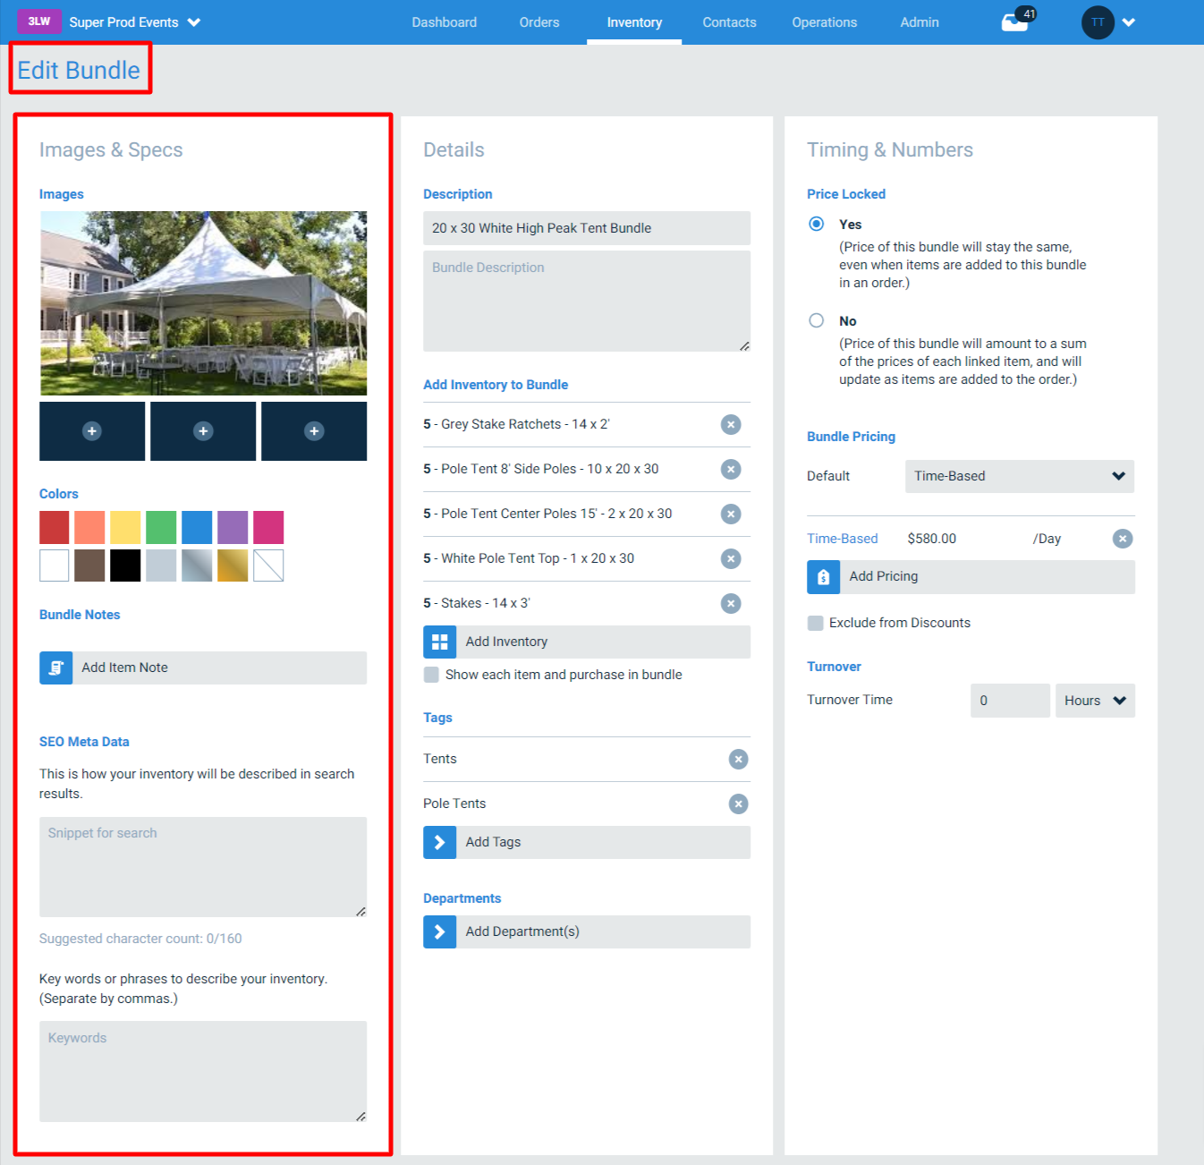Click the Time-Based pricing link
1204x1165 pixels.
[843, 539]
